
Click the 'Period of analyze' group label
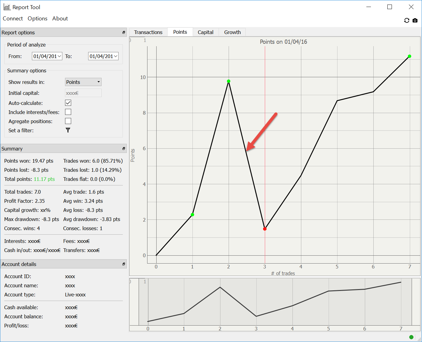point(26,45)
